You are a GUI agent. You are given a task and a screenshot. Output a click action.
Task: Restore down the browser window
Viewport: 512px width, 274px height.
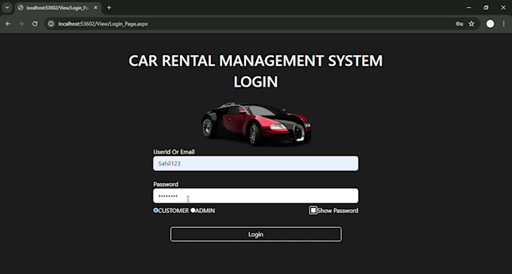486,8
